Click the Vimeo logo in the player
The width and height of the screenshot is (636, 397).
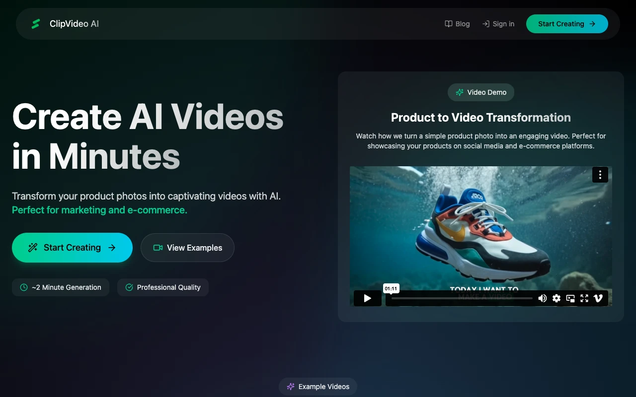click(598, 298)
